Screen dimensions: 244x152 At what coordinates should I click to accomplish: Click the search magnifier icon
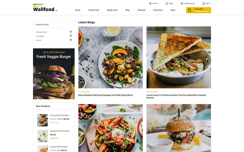point(150,4)
